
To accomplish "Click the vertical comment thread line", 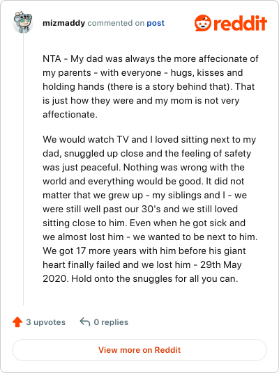I will [x=24, y=170].
